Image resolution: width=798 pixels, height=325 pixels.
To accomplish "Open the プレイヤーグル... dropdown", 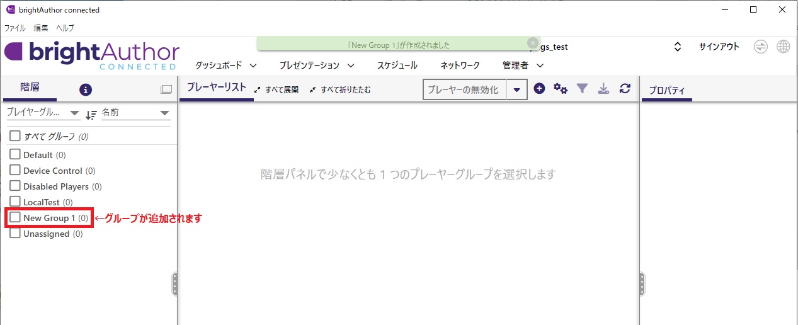I will (x=43, y=113).
